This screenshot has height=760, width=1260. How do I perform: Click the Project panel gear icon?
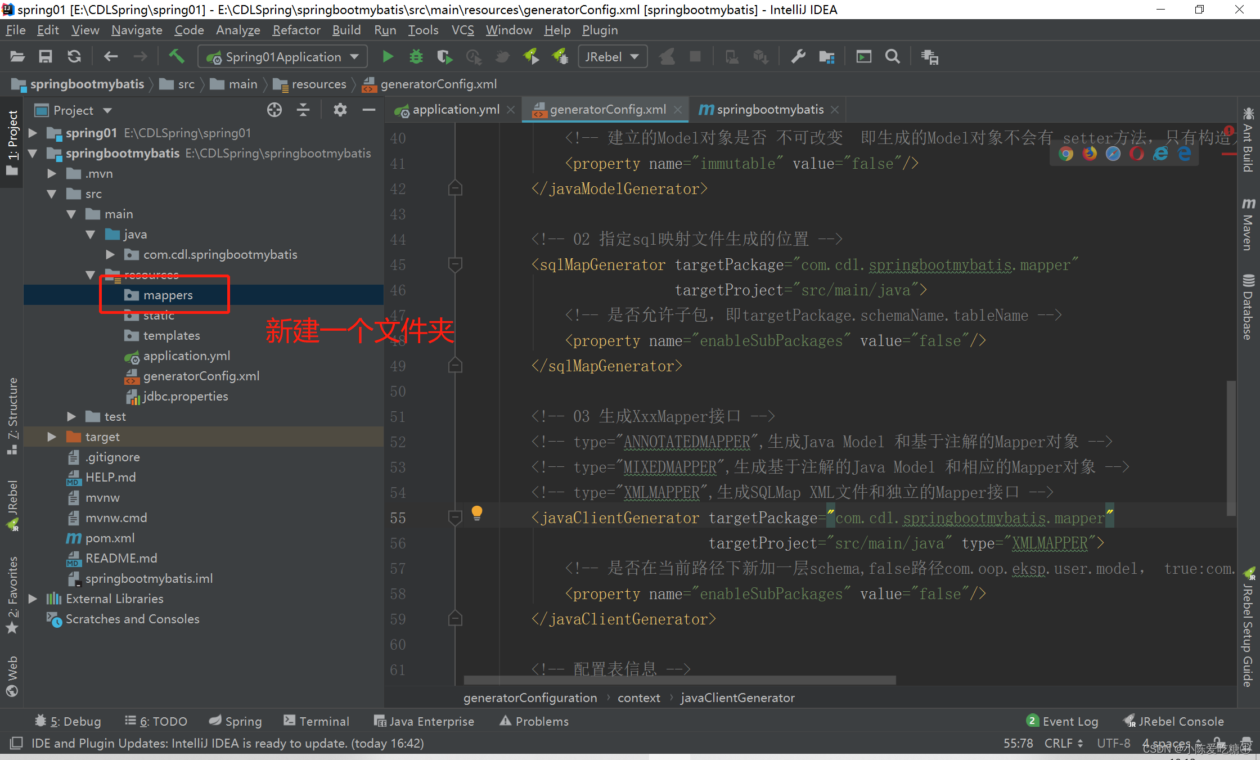tap(340, 110)
